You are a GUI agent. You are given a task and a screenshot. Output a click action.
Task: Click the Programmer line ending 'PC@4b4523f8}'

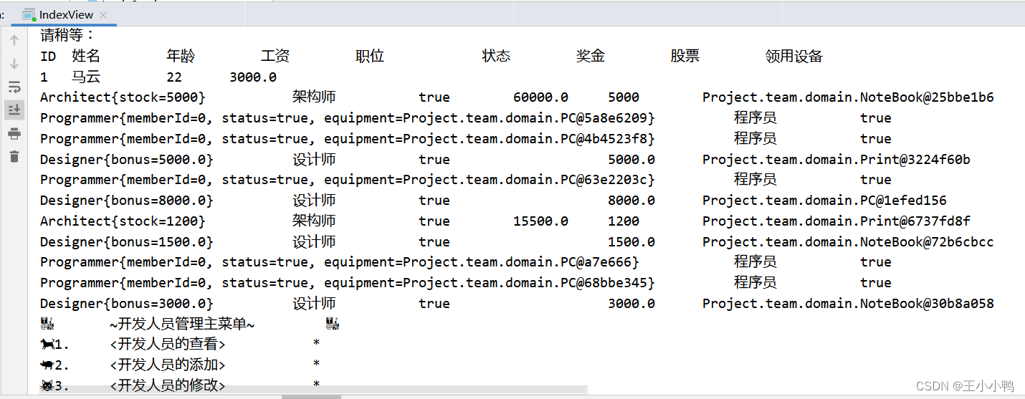point(348,139)
